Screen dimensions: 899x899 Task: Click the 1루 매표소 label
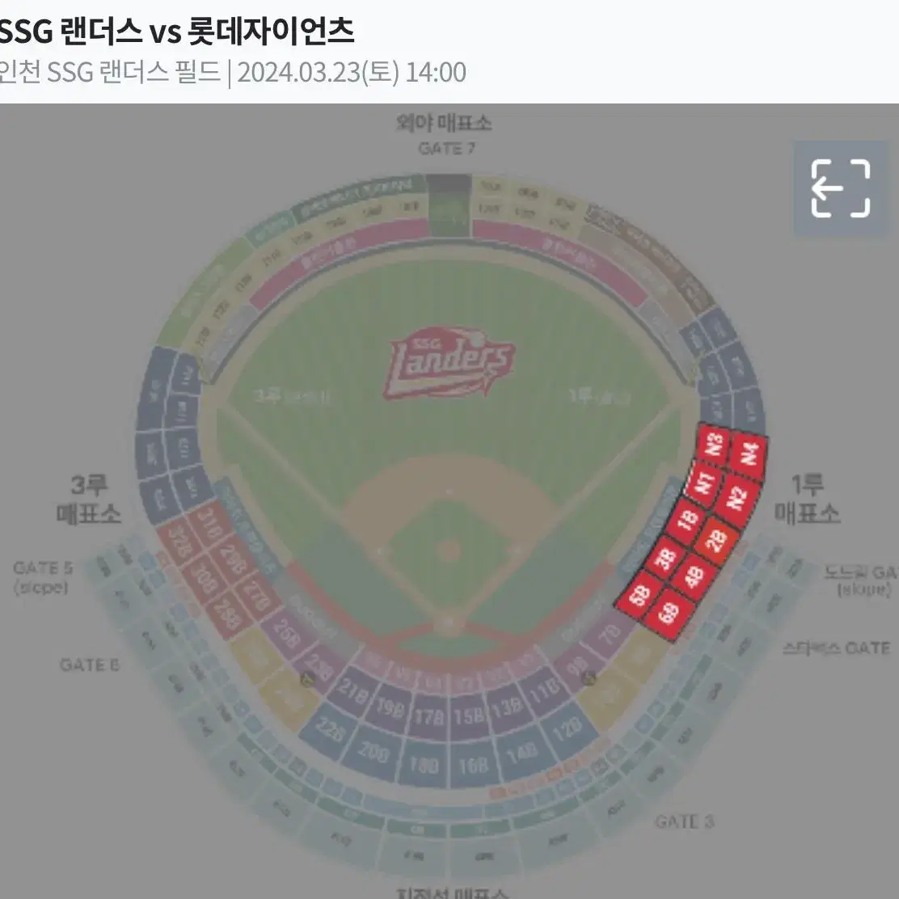point(807,499)
